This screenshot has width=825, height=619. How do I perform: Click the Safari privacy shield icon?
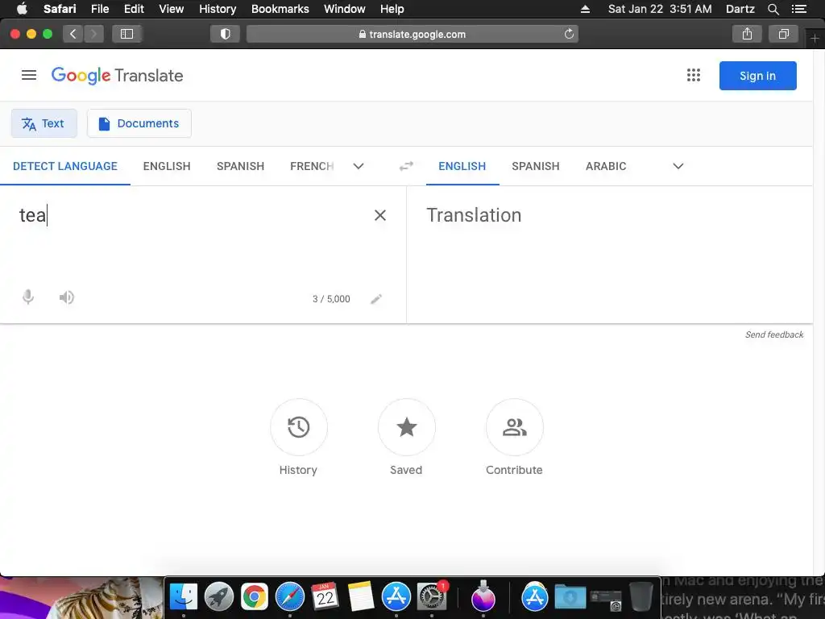tap(226, 34)
